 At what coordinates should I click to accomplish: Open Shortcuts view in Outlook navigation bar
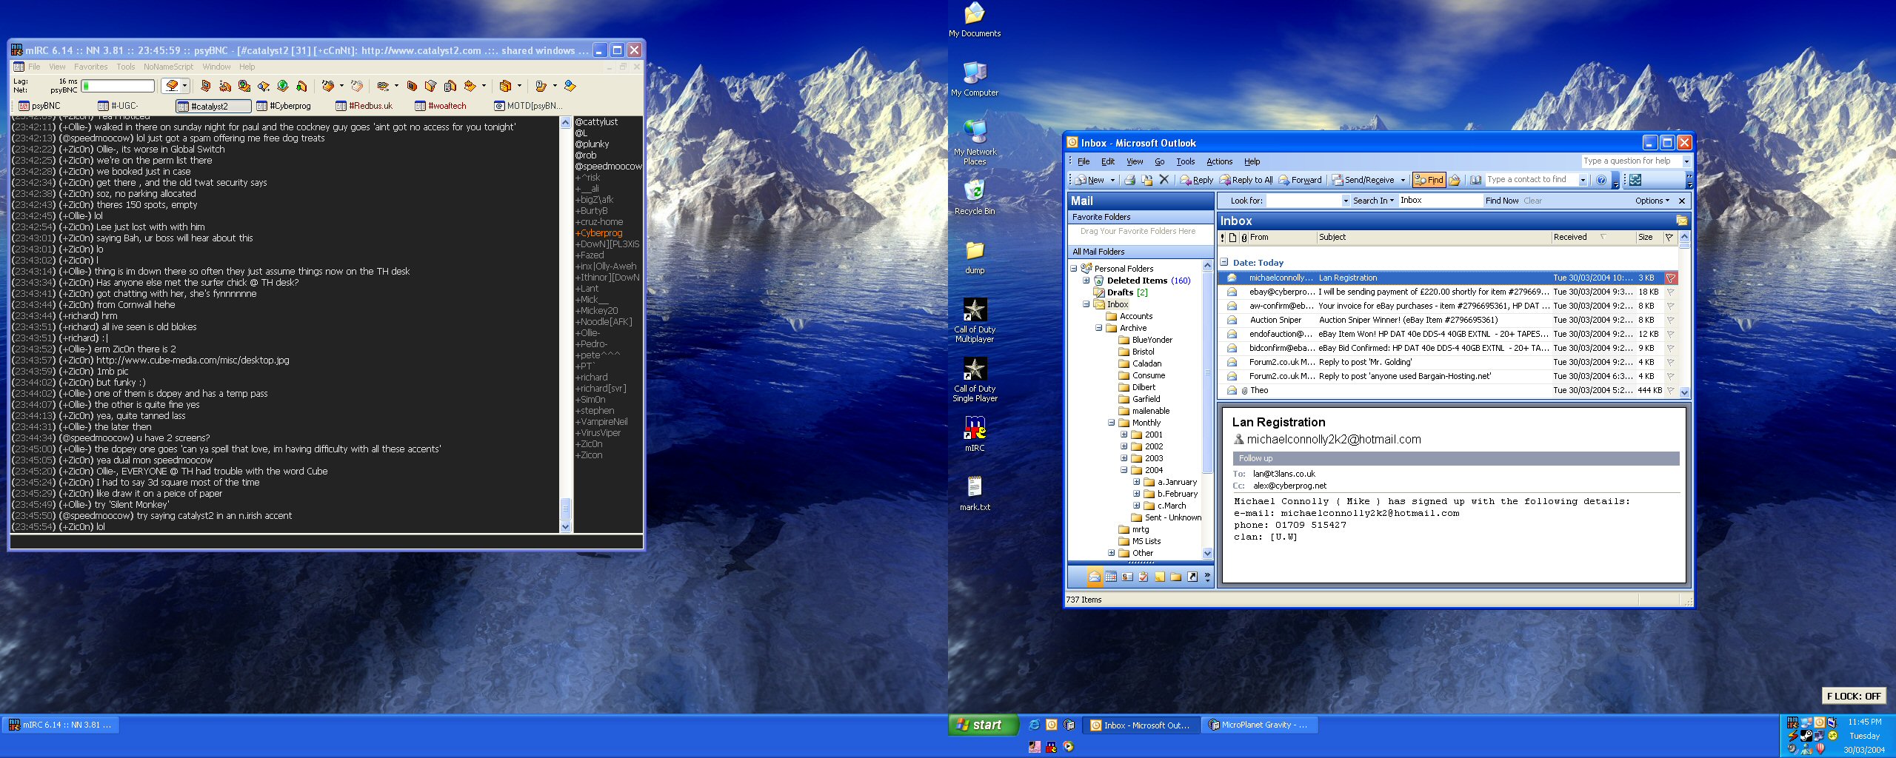click(x=1192, y=577)
